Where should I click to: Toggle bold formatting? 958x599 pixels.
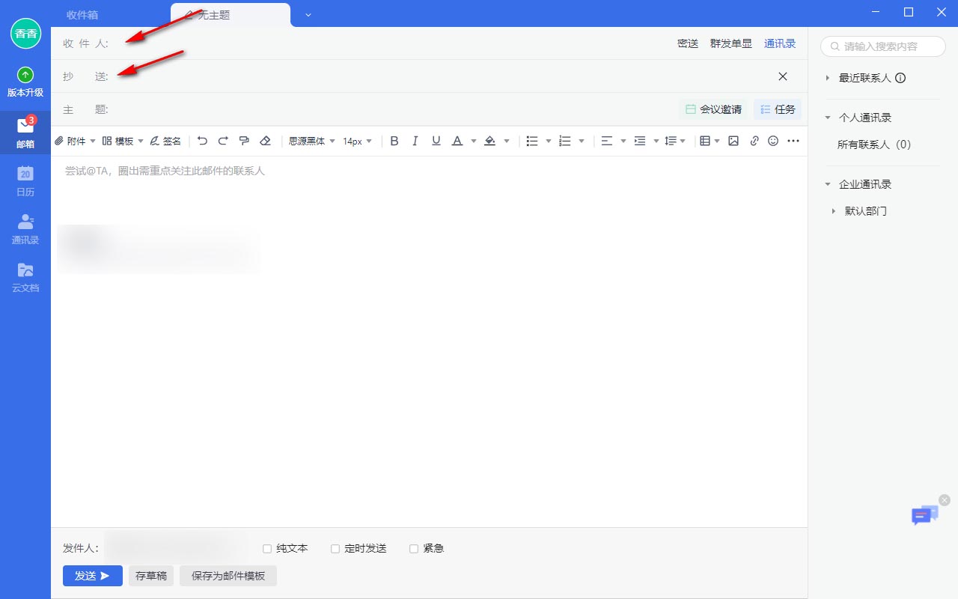pyautogui.click(x=394, y=141)
